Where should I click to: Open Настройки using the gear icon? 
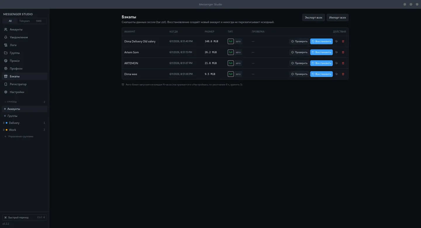(6, 92)
